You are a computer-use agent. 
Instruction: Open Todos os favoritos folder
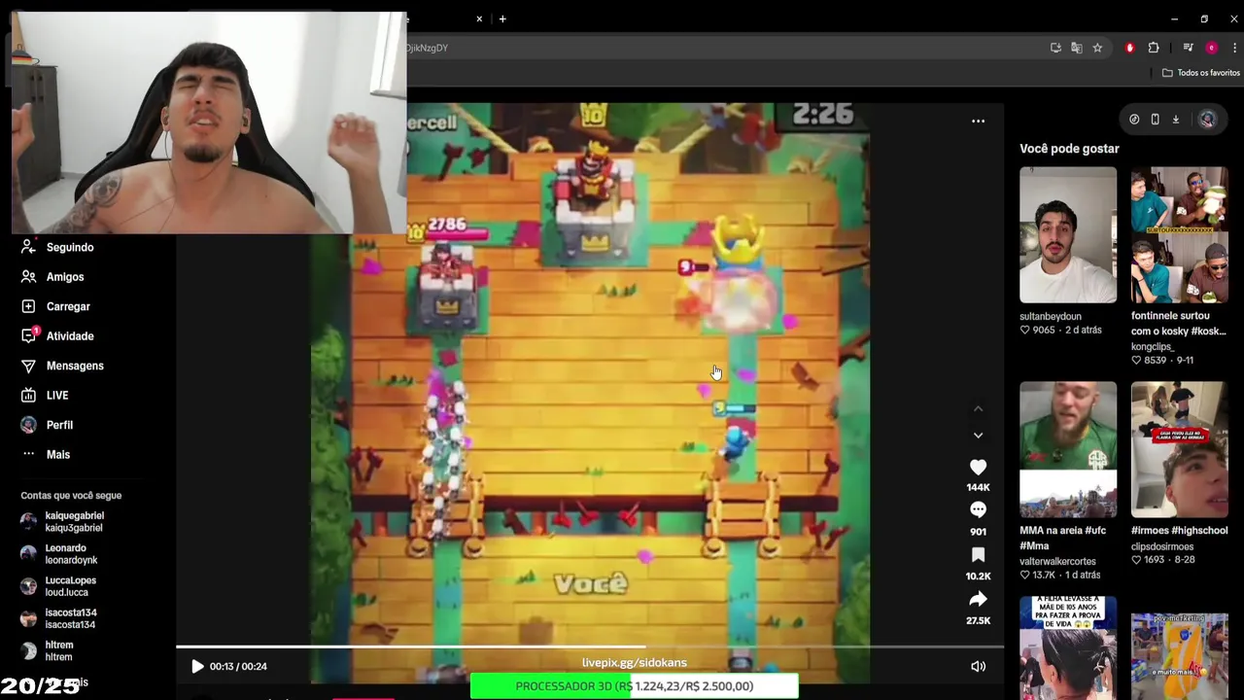coord(1201,73)
